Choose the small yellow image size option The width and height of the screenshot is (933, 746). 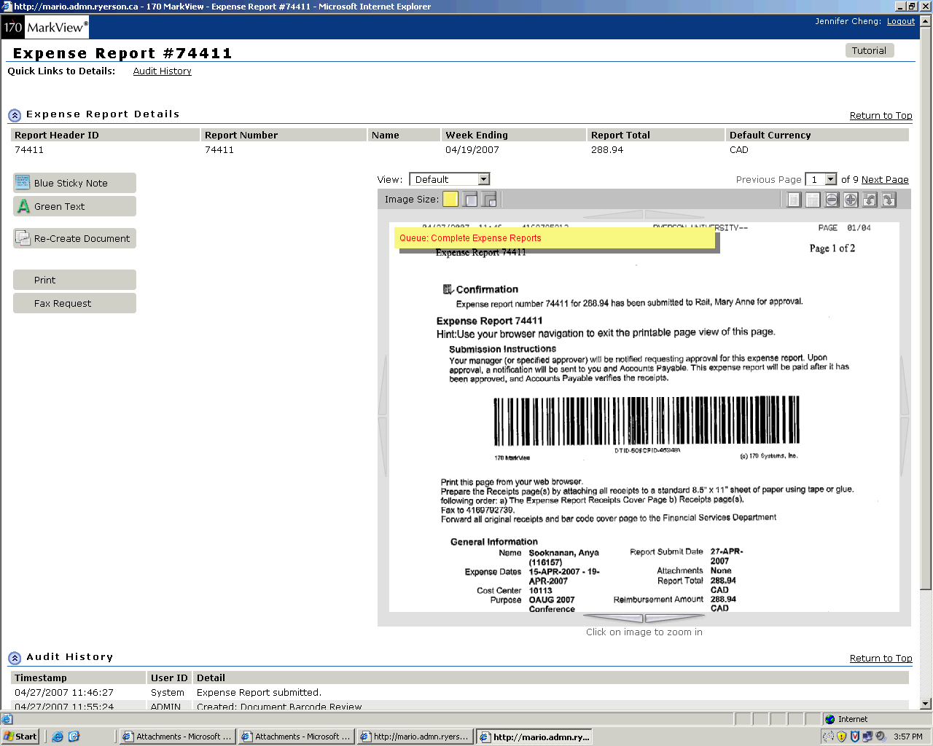450,200
